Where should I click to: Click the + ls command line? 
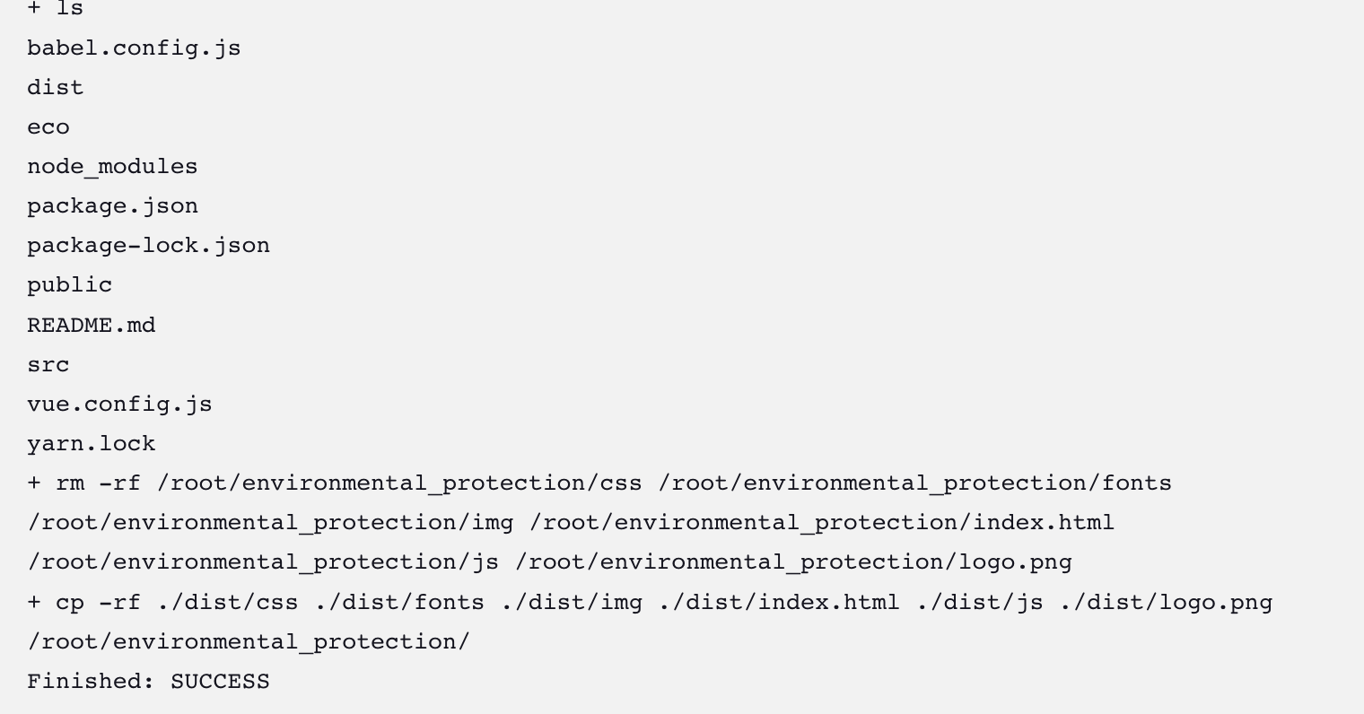[55, 9]
